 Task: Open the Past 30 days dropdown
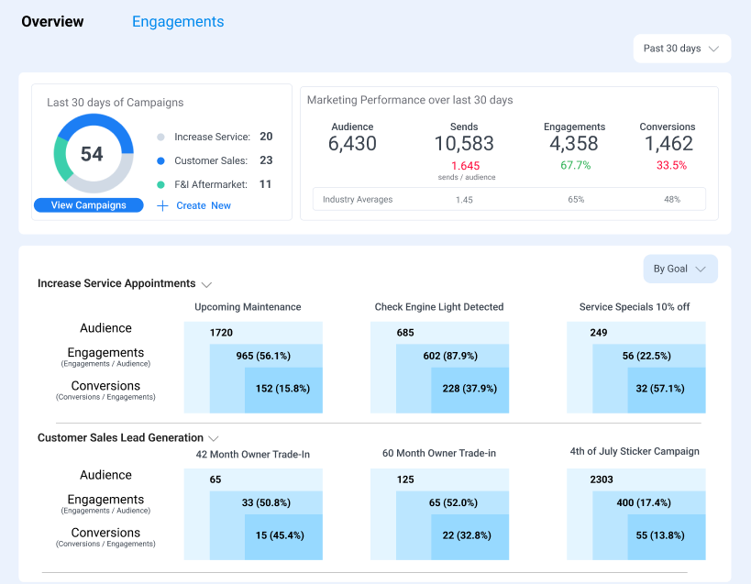tap(682, 49)
